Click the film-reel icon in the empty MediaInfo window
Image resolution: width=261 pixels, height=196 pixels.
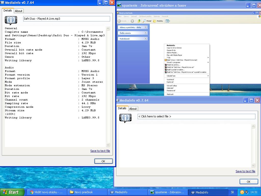tap(125, 118)
